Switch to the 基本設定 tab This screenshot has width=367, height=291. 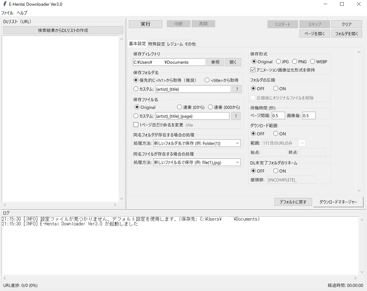pyautogui.click(x=137, y=44)
